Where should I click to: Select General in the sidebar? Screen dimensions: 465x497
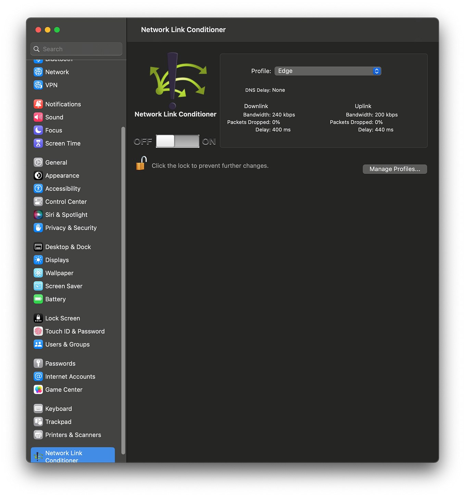pos(56,162)
